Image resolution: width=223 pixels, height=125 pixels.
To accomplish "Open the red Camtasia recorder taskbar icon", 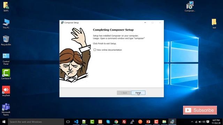I will [x=156, y=122].
